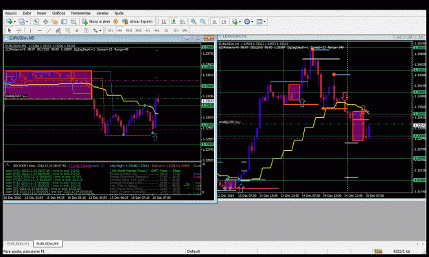Switch timeframe to M1

[111, 31]
